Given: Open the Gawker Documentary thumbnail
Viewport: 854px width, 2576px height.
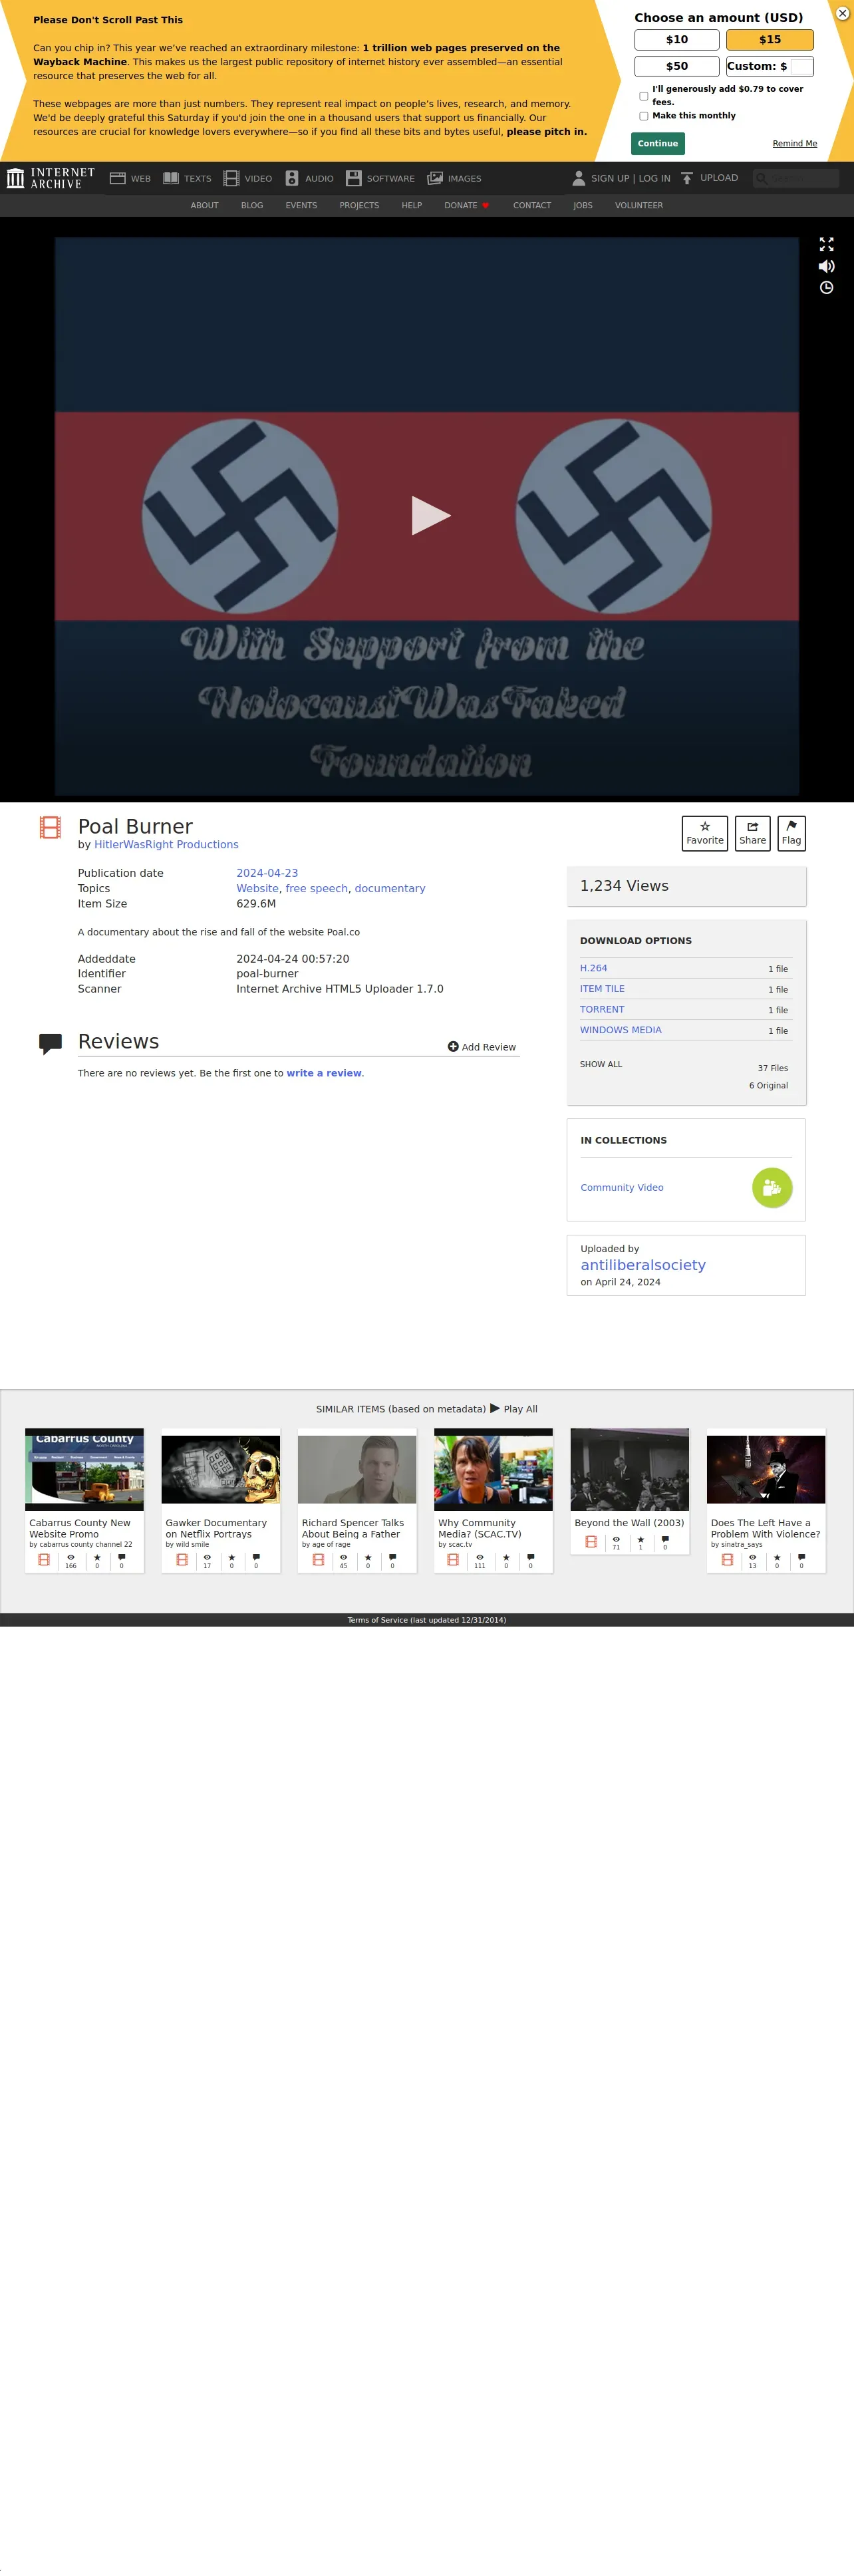Looking at the screenshot, I should click(221, 1470).
